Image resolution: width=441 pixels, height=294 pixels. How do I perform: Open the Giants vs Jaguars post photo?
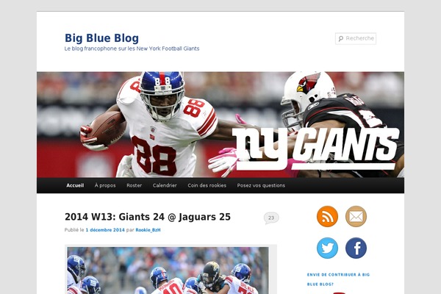point(168,270)
